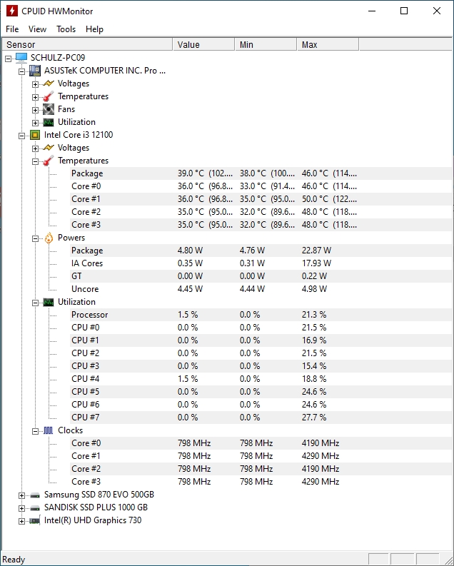Click the Clocks waveform icon
Image resolution: width=454 pixels, height=566 pixels.
tap(49, 430)
